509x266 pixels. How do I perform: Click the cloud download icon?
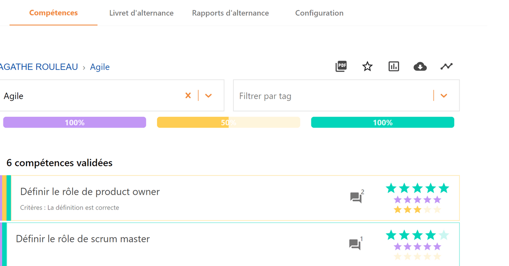pyautogui.click(x=420, y=66)
